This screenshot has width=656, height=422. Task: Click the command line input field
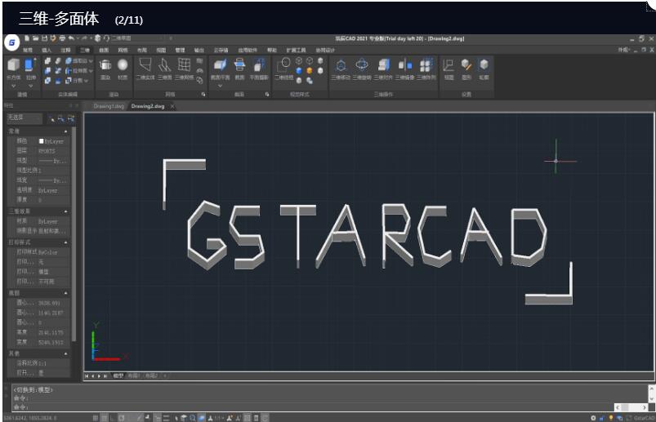[312, 406]
